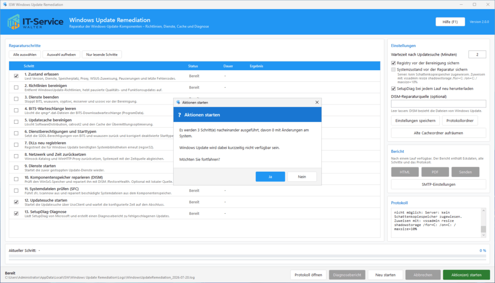The image size is (495, 283).
Task: Click the log file path in status bar
Action: coord(100,278)
